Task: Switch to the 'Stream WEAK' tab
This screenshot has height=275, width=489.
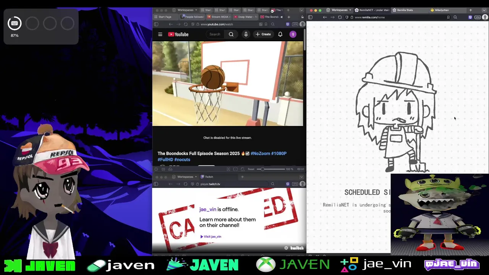Action: click(219, 17)
